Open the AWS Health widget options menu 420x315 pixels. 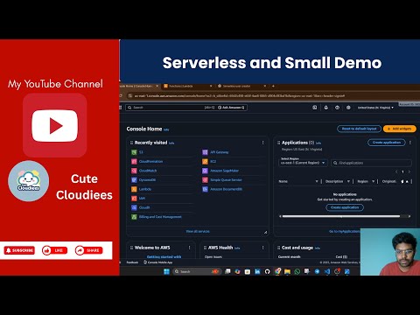262,248
